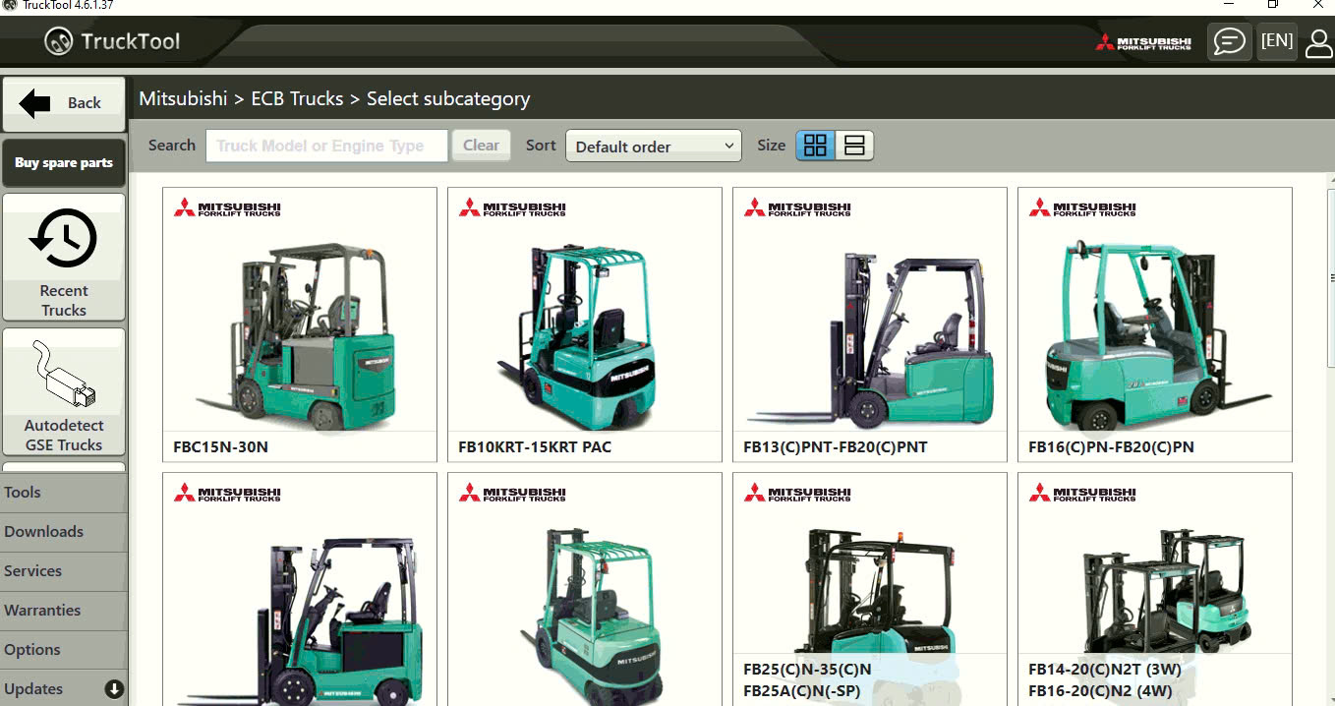Open the Updates menu

point(64,688)
